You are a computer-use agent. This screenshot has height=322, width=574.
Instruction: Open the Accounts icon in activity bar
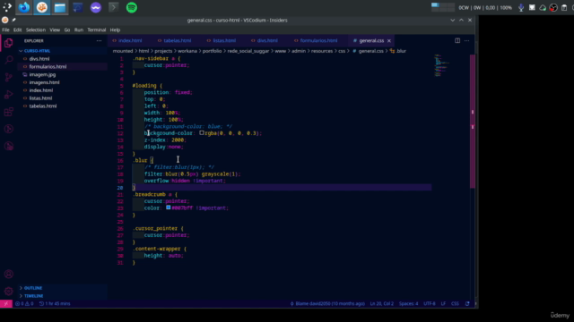coord(9,275)
